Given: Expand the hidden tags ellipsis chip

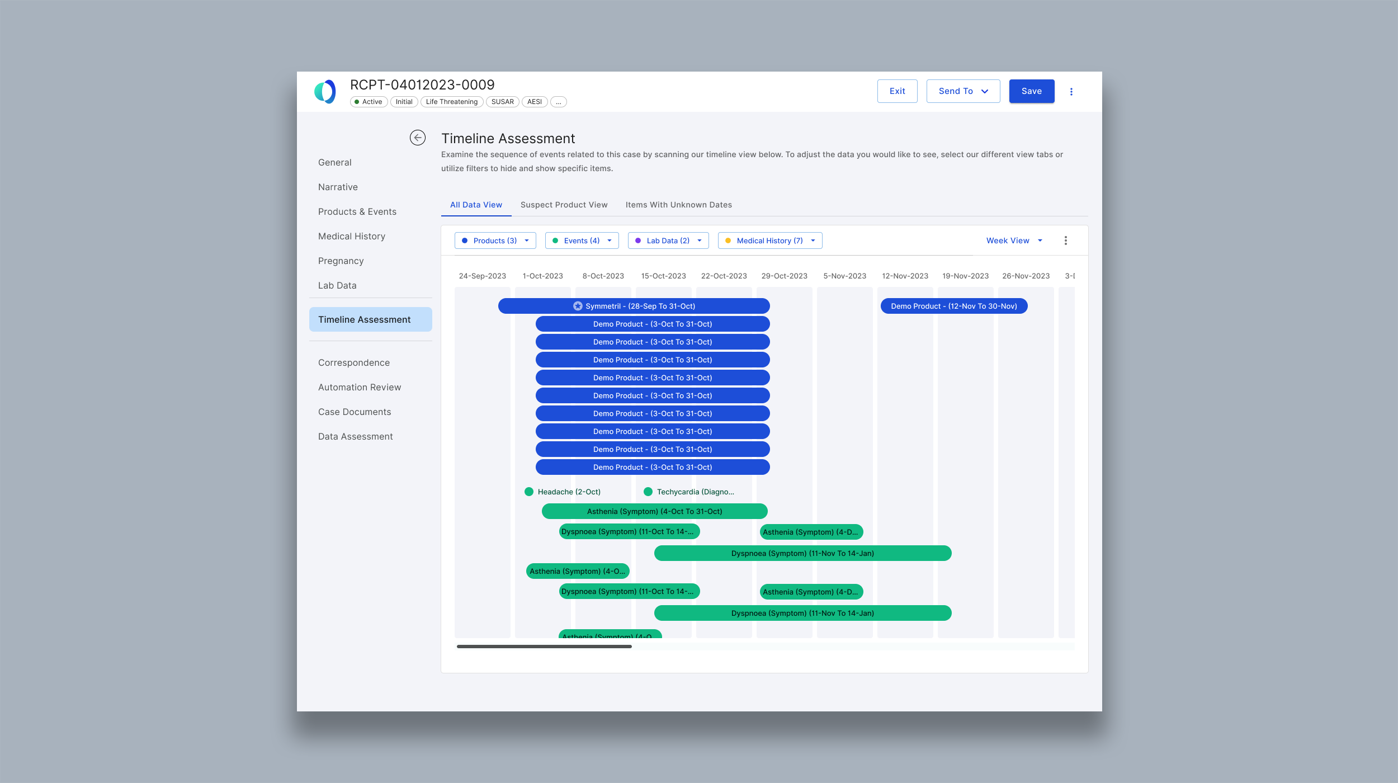Looking at the screenshot, I should coord(558,102).
